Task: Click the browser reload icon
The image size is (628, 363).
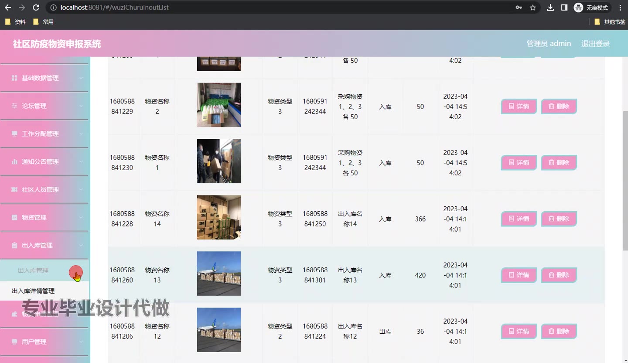Action: (x=36, y=7)
